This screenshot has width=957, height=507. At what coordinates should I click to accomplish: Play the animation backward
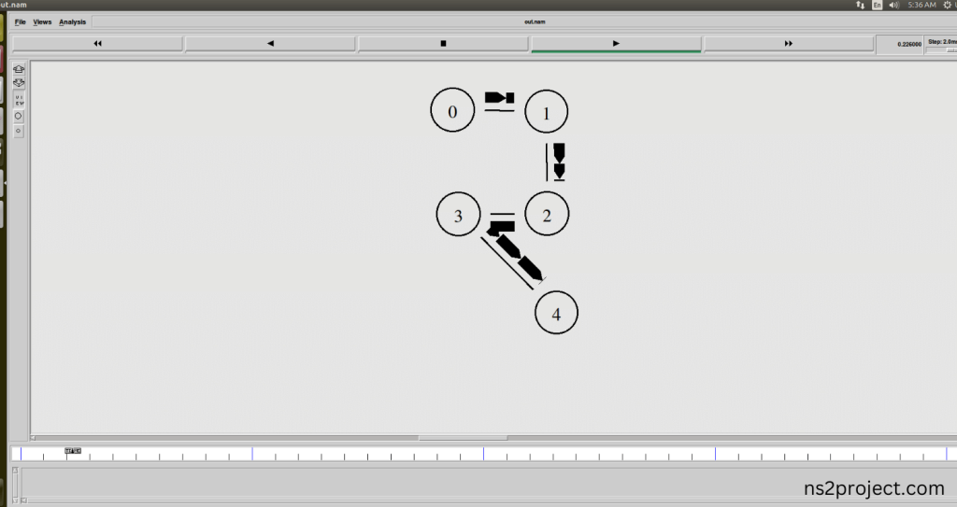(x=270, y=43)
